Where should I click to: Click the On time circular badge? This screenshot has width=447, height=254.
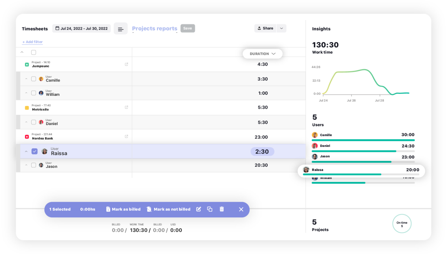[x=402, y=223]
